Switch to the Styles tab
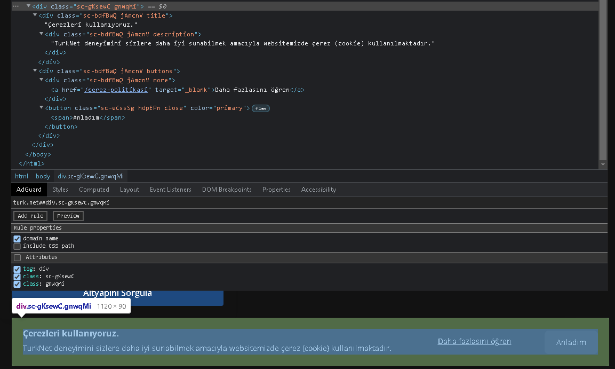 coord(60,189)
